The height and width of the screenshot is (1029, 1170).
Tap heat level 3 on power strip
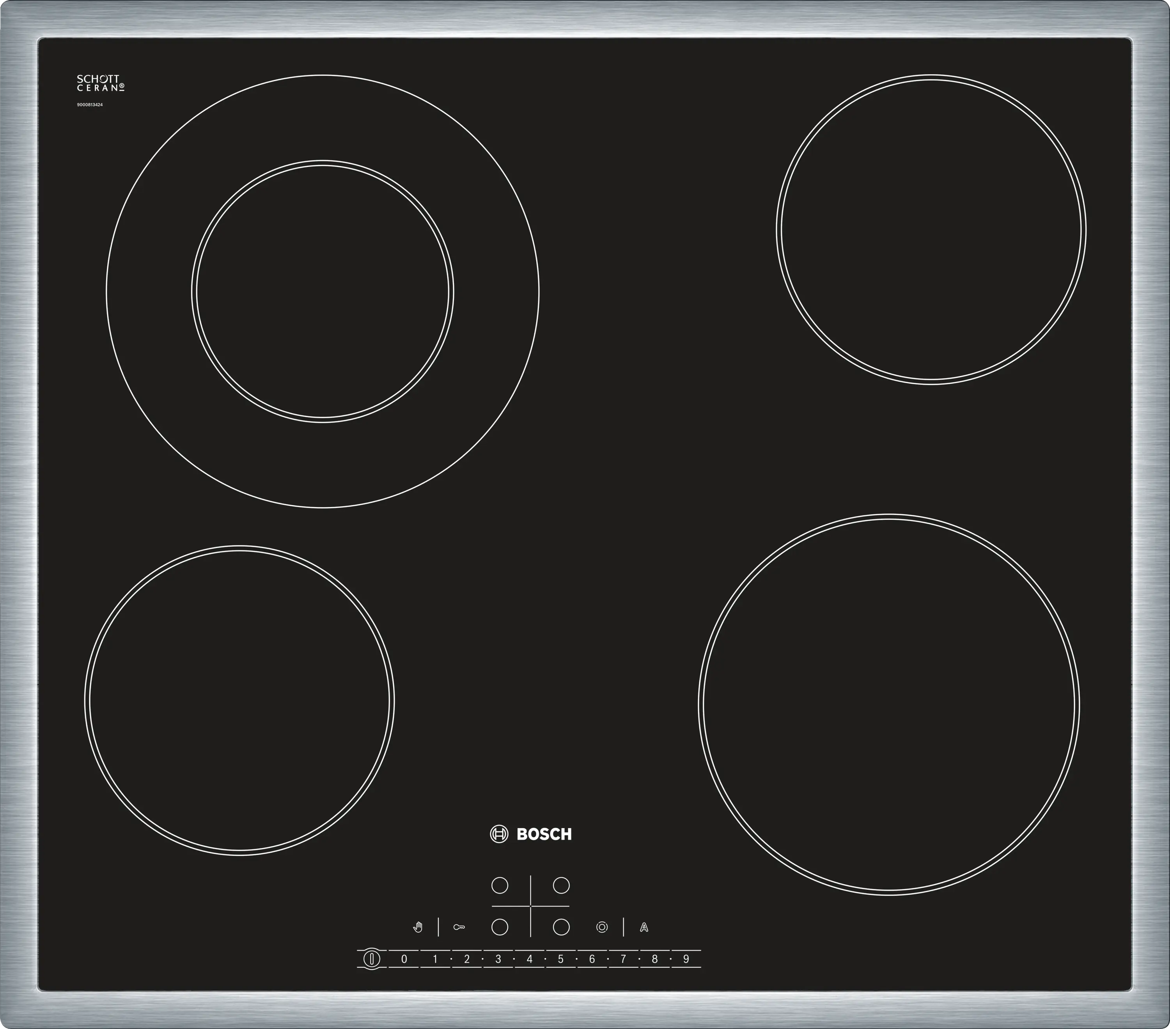498,959
